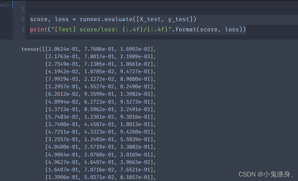
Task: Select output row starting with 1.3906e-01
Action: point(100,177)
